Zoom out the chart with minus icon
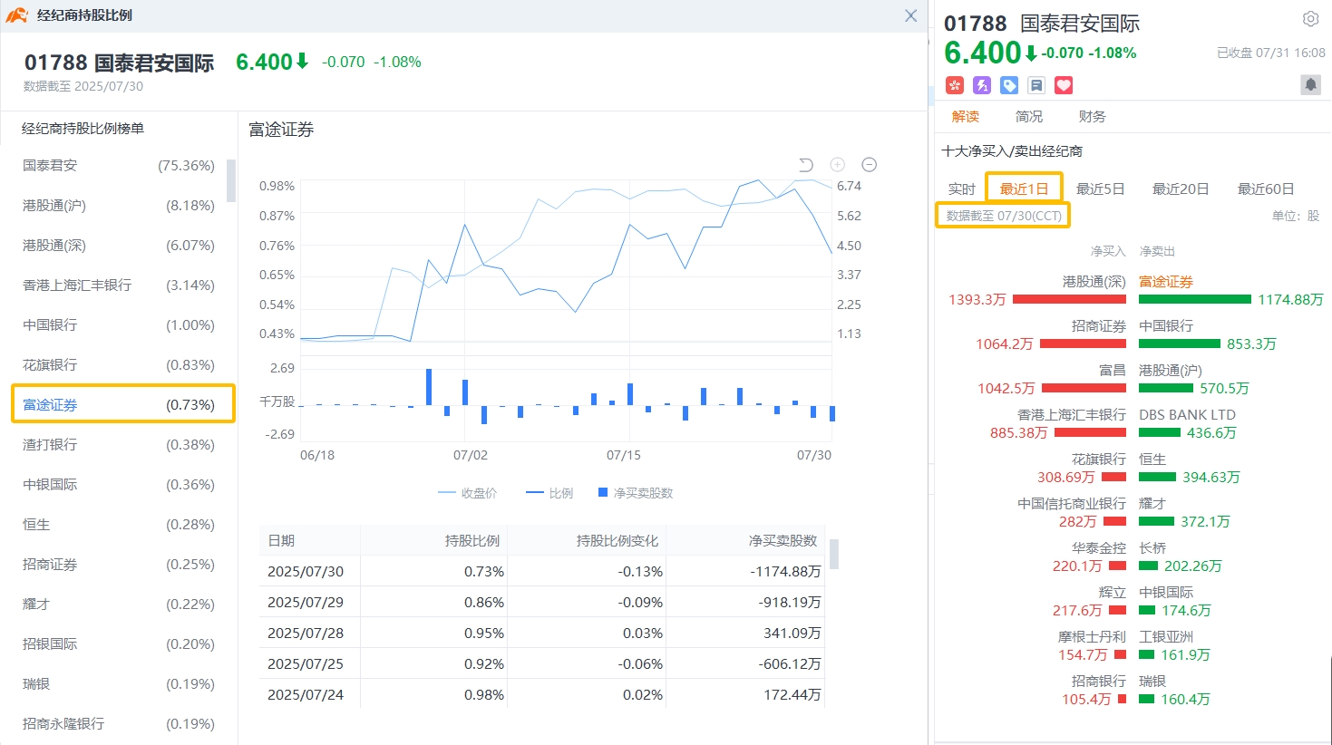This screenshot has height=745, width=1332. pos(869,165)
